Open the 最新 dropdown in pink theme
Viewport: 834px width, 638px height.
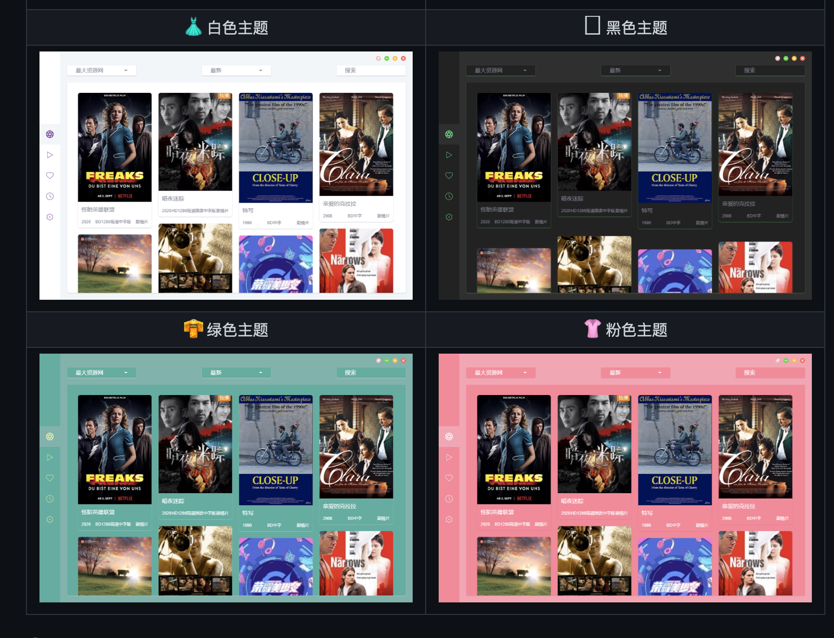click(x=636, y=372)
